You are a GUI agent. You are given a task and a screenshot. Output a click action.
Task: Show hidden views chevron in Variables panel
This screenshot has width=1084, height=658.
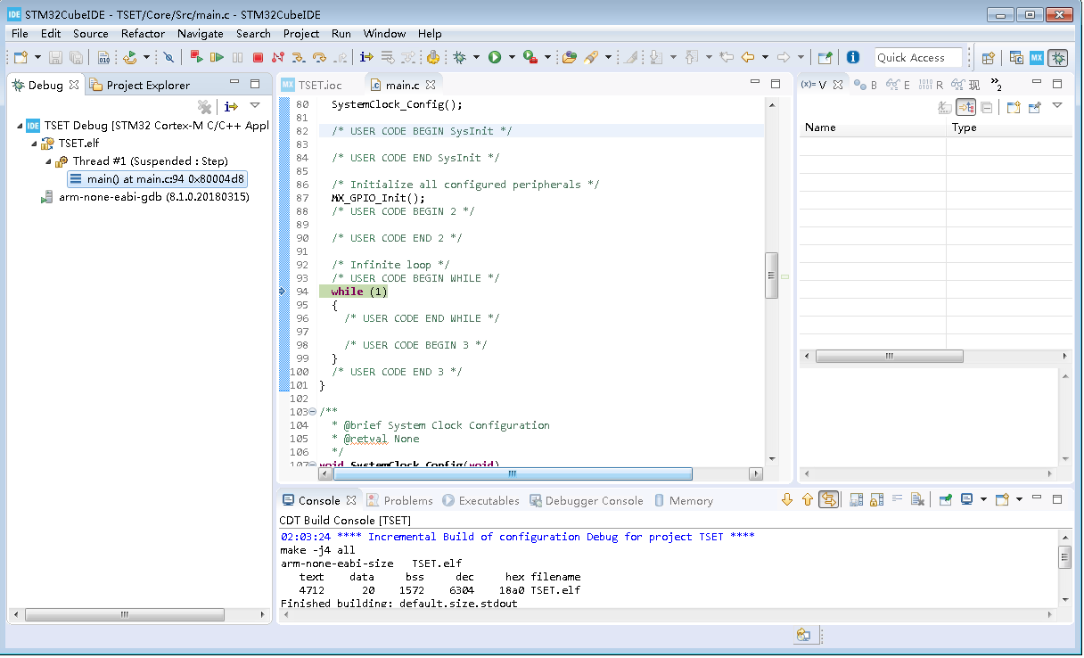pos(997,85)
